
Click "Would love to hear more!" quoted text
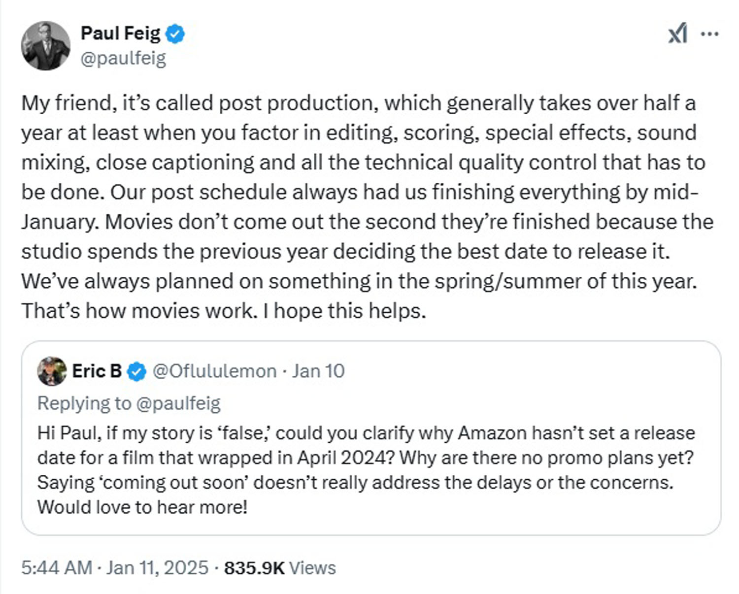142,507
